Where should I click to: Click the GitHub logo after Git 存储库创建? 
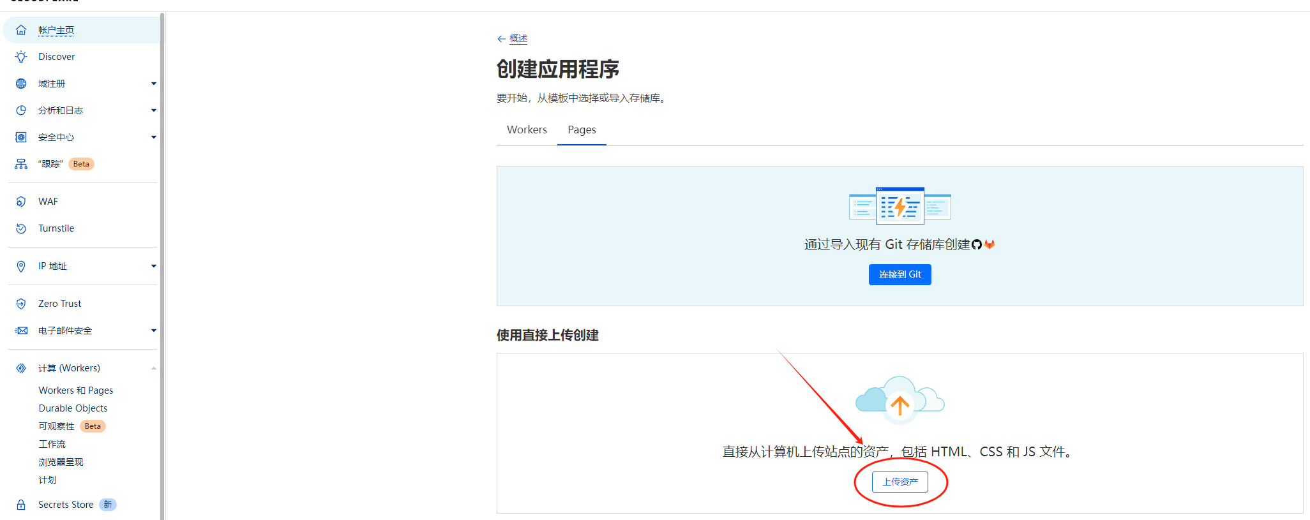pyautogui.click(x=976, y=244)
